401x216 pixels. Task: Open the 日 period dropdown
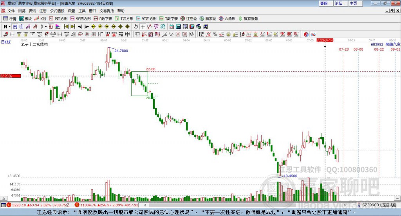7,27
